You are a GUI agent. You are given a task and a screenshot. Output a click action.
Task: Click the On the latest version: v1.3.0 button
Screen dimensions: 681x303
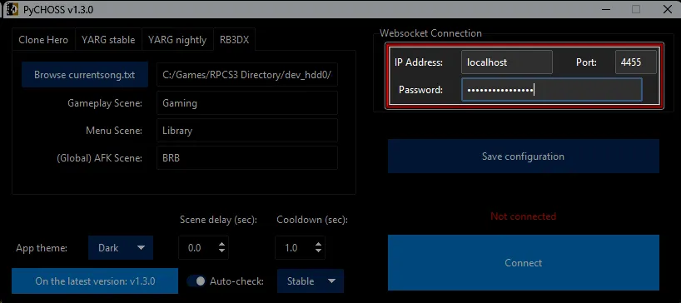(x=95, y=281)
